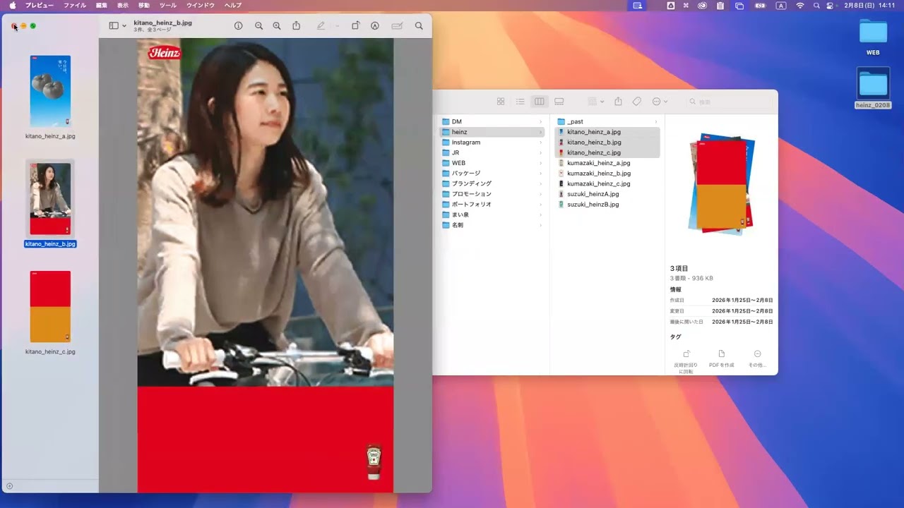Open the ファイル menu
This screenshot has width=904, height=508.
[75, 5]
